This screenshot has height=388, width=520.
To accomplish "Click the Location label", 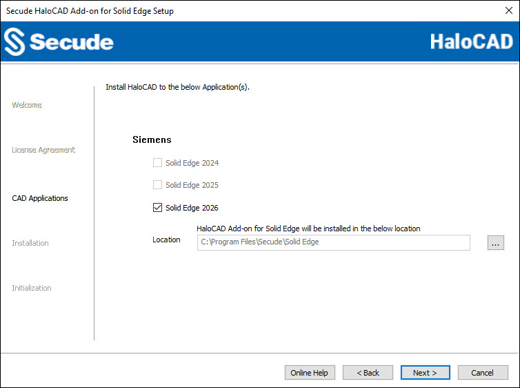I will coord(166,240).
